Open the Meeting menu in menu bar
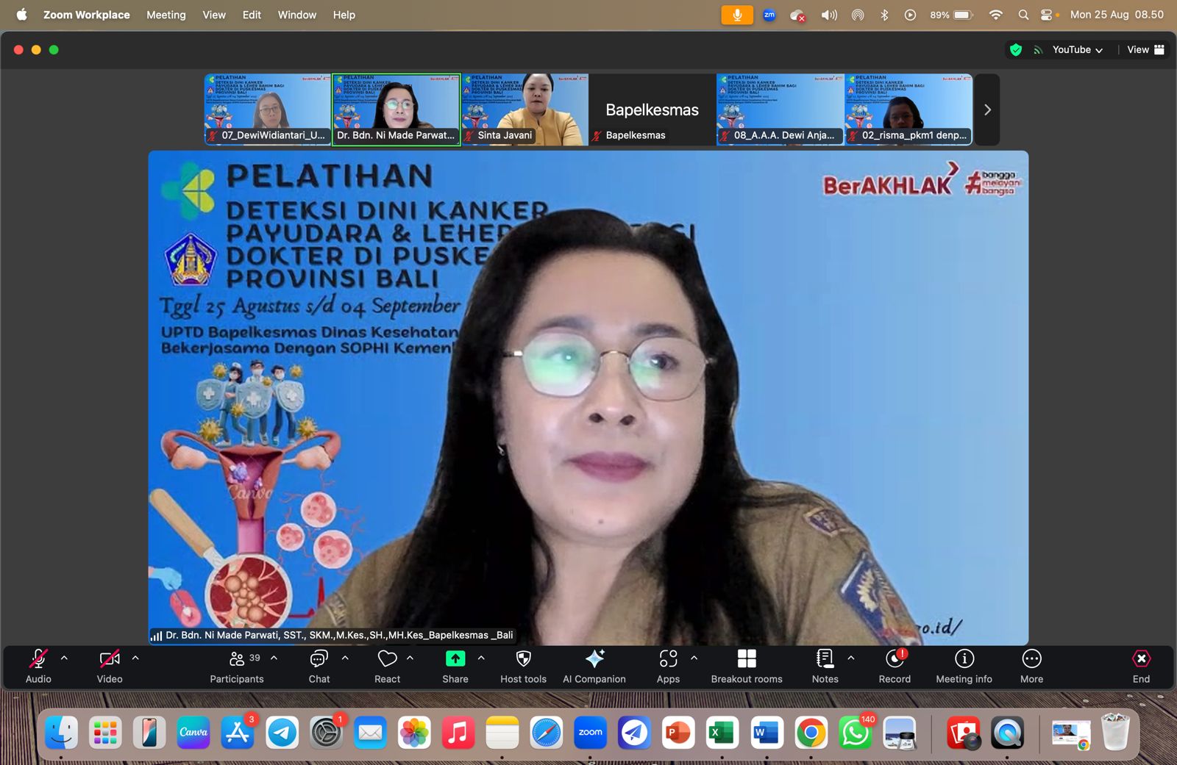The width and height of the screenshot is (1177, 765). pos(166,15)
